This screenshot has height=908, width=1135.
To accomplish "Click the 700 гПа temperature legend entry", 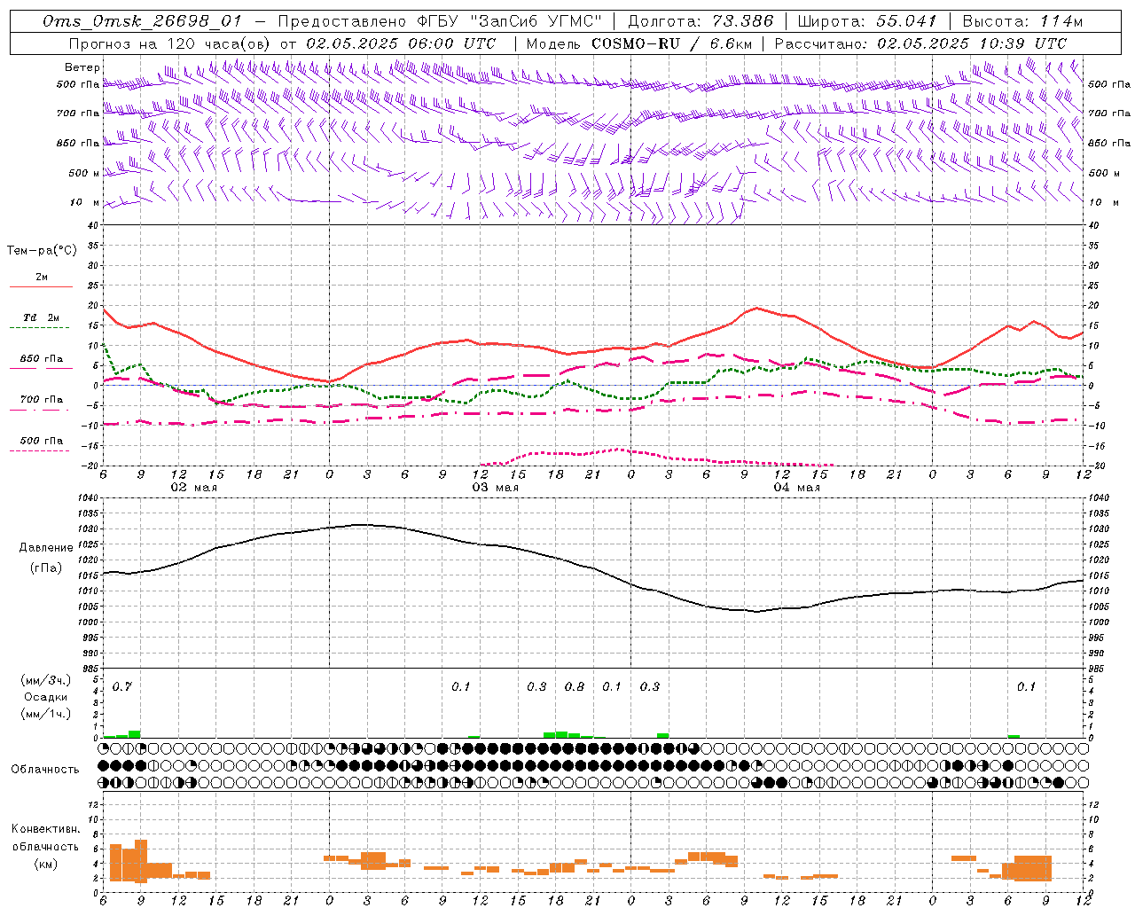I will coord(42,399).
